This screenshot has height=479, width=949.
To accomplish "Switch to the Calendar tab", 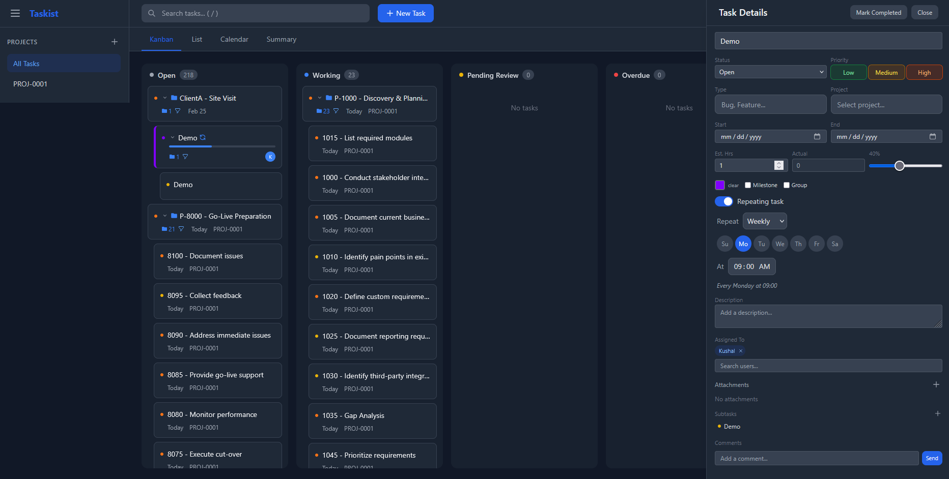I will [x=234, y=39].
